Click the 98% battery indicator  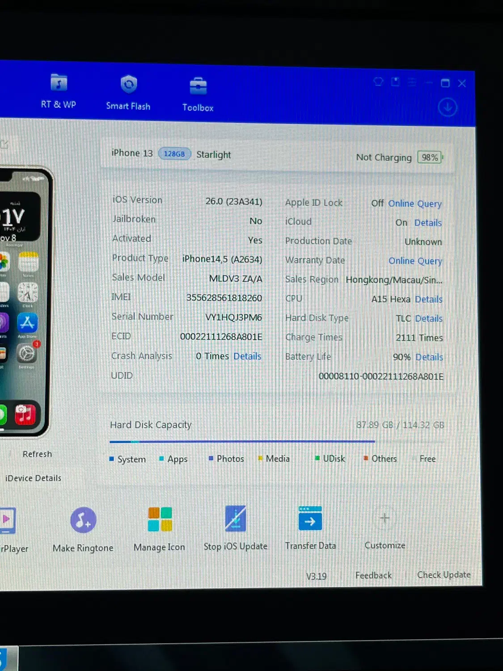click(430, 157)
